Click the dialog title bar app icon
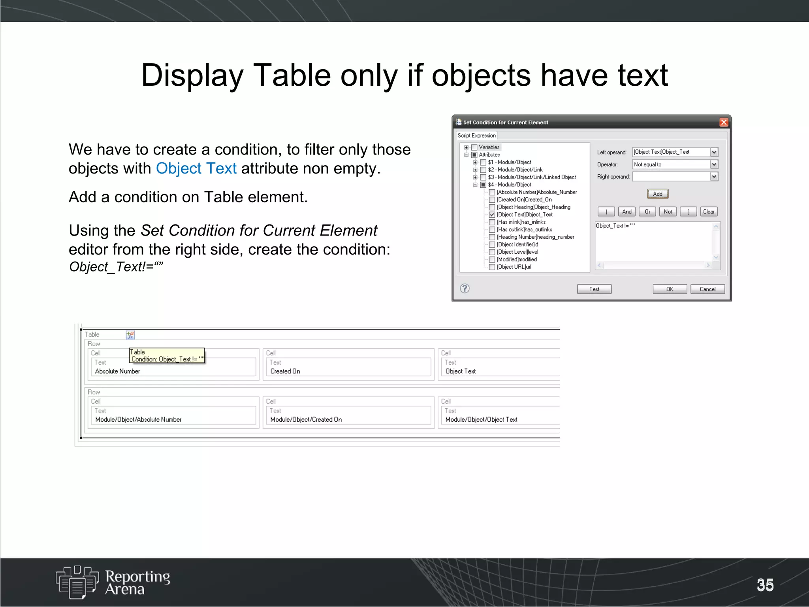Viewport: 809px width, 607px height. [458, 122]
